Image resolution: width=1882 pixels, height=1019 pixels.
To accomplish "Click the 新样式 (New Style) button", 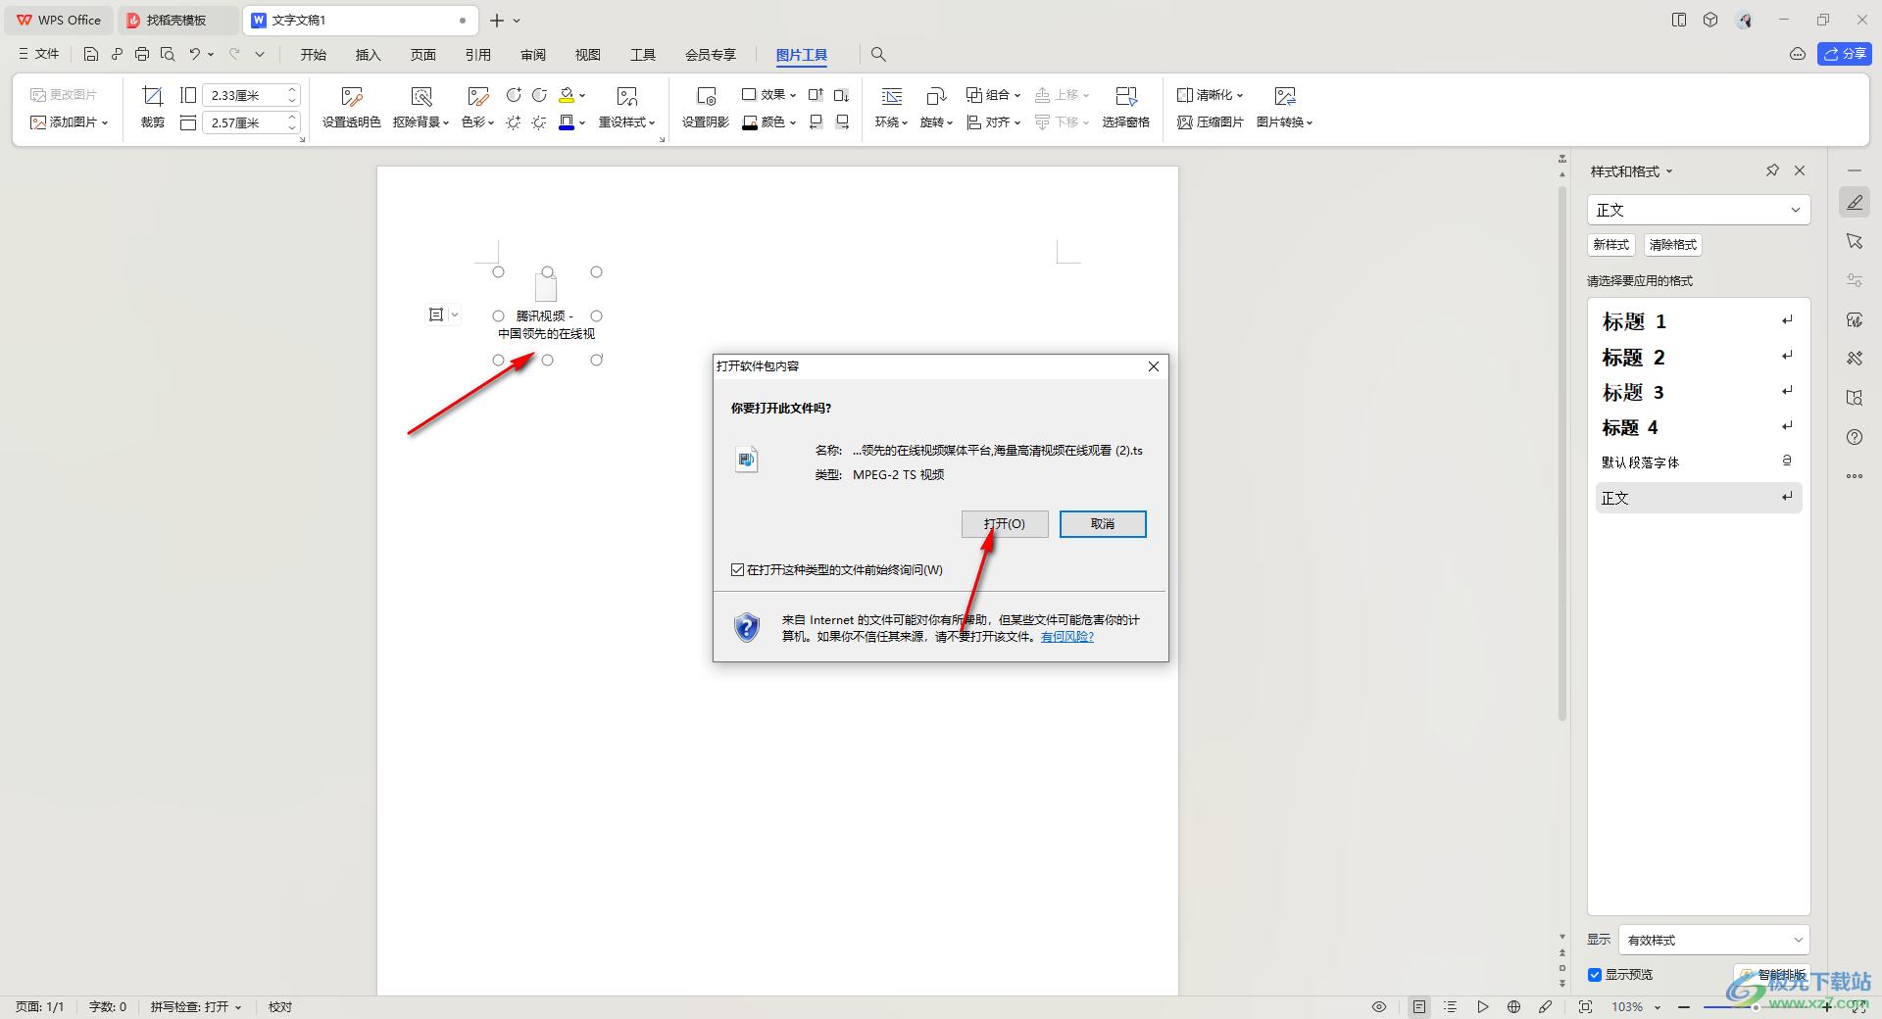I will [x=1611, y=245].
